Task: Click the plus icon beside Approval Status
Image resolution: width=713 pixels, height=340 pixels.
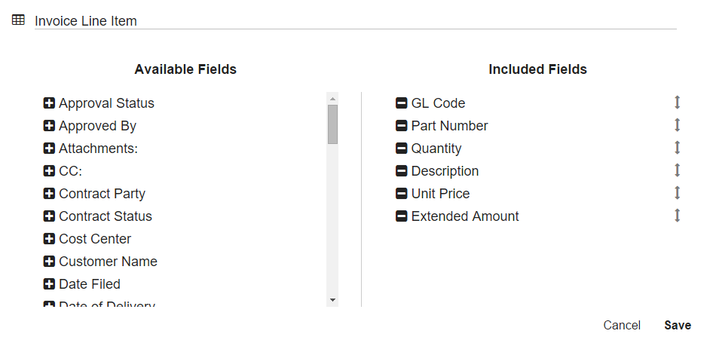Action: (50, 103)
